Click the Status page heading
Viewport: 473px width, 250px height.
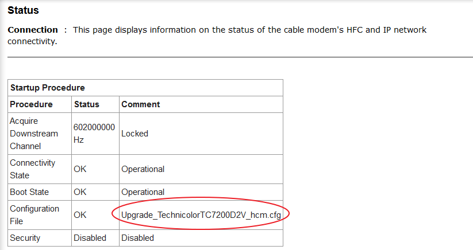tap(23, 10)
